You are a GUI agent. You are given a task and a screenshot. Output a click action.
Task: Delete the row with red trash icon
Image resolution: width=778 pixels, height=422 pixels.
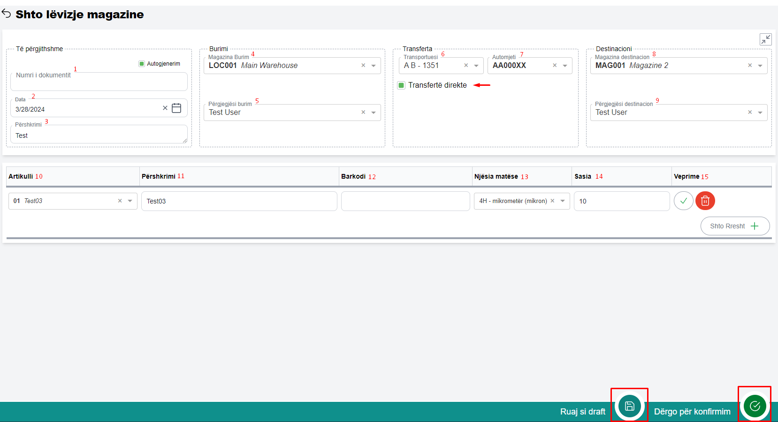pos(705,201)
